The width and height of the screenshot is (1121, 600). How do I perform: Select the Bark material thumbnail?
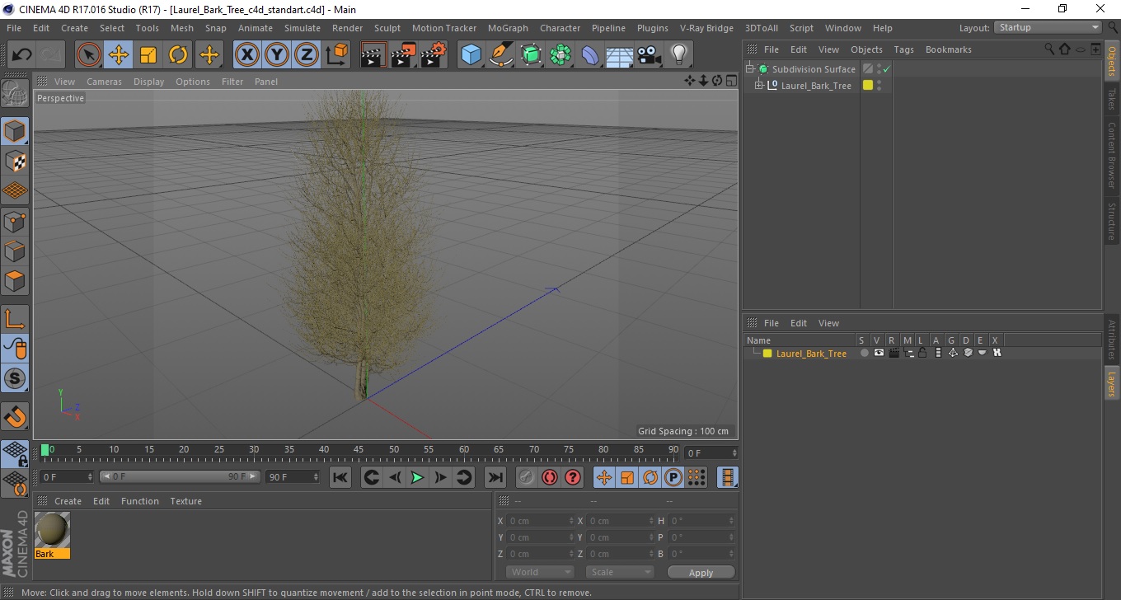point(53,530)
